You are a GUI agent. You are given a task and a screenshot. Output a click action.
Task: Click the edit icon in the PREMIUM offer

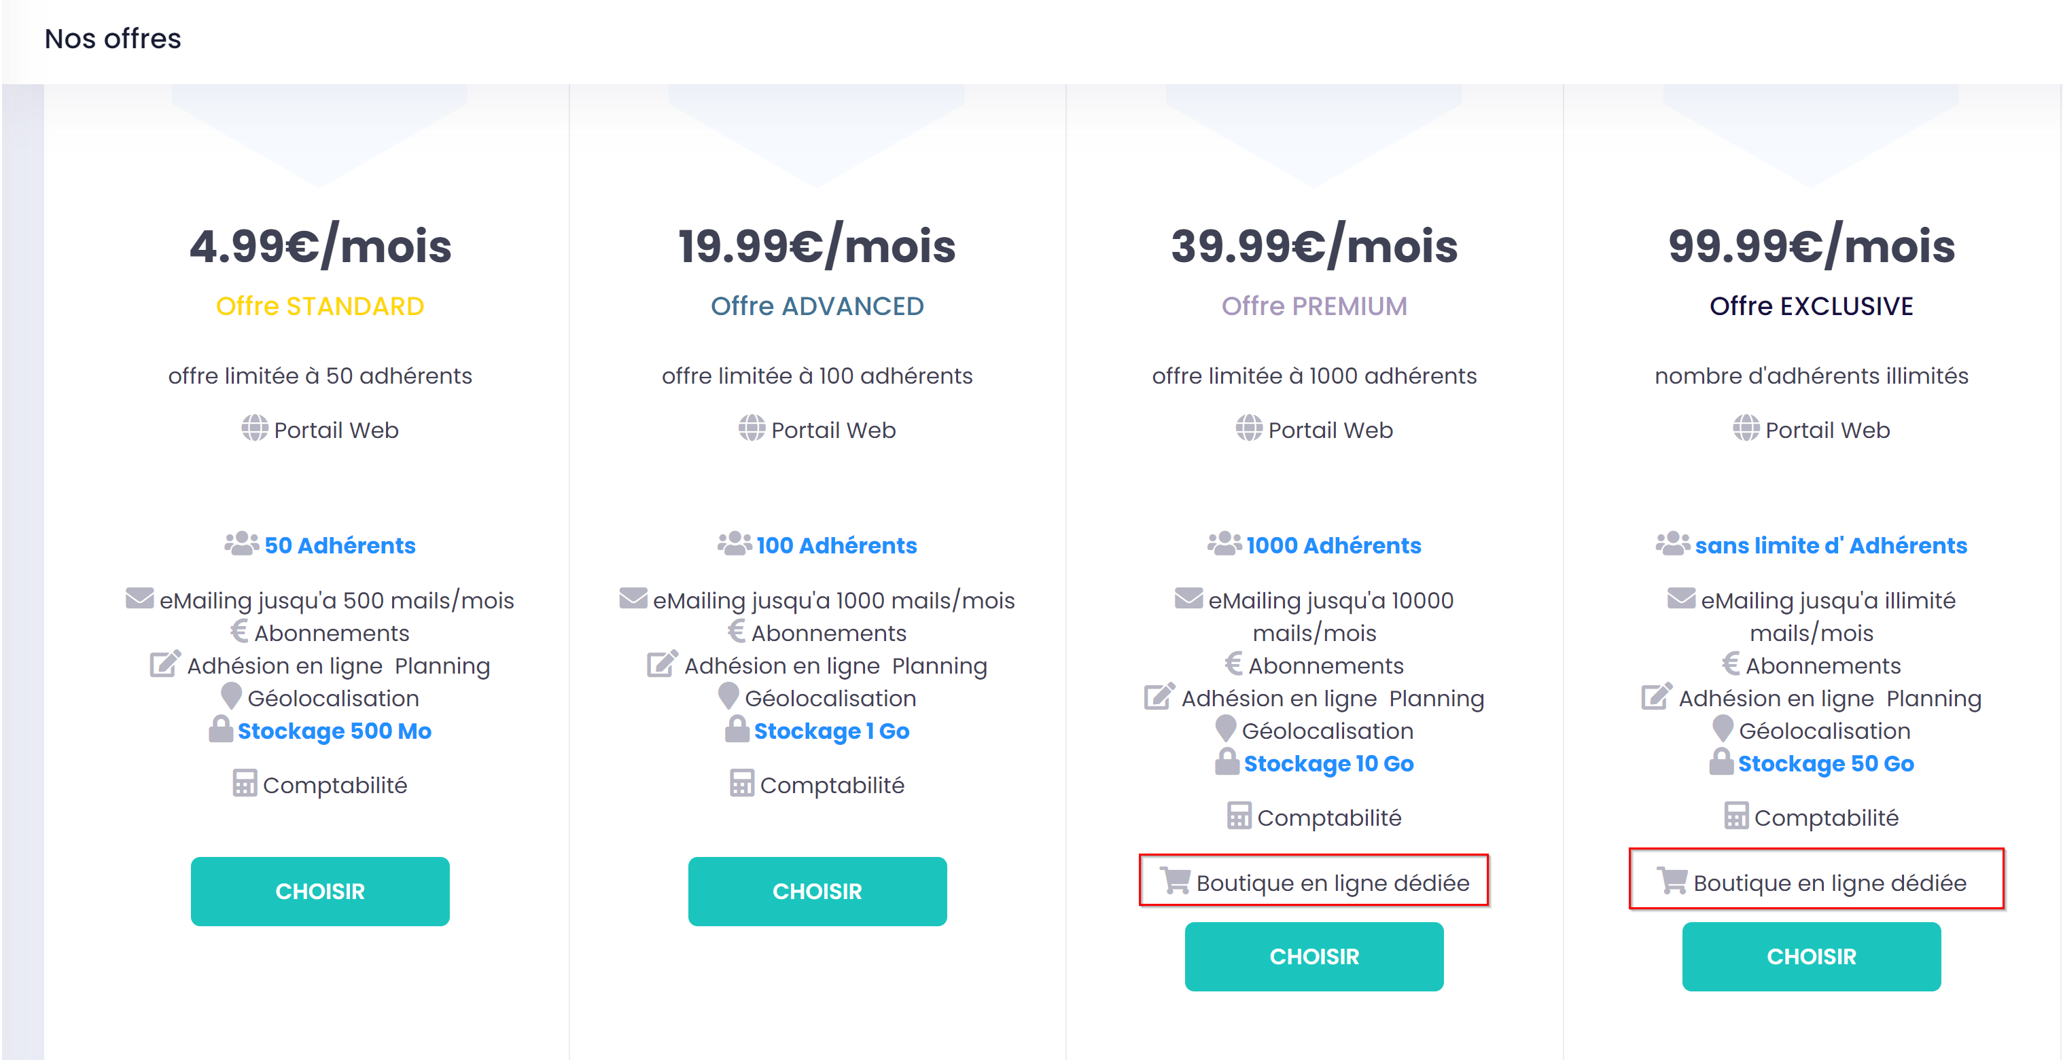pos(1159,697)
